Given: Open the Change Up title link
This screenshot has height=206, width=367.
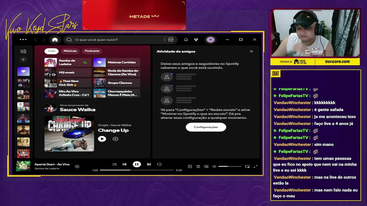Looking at the screenshot, I should click(x=113, y=130).
